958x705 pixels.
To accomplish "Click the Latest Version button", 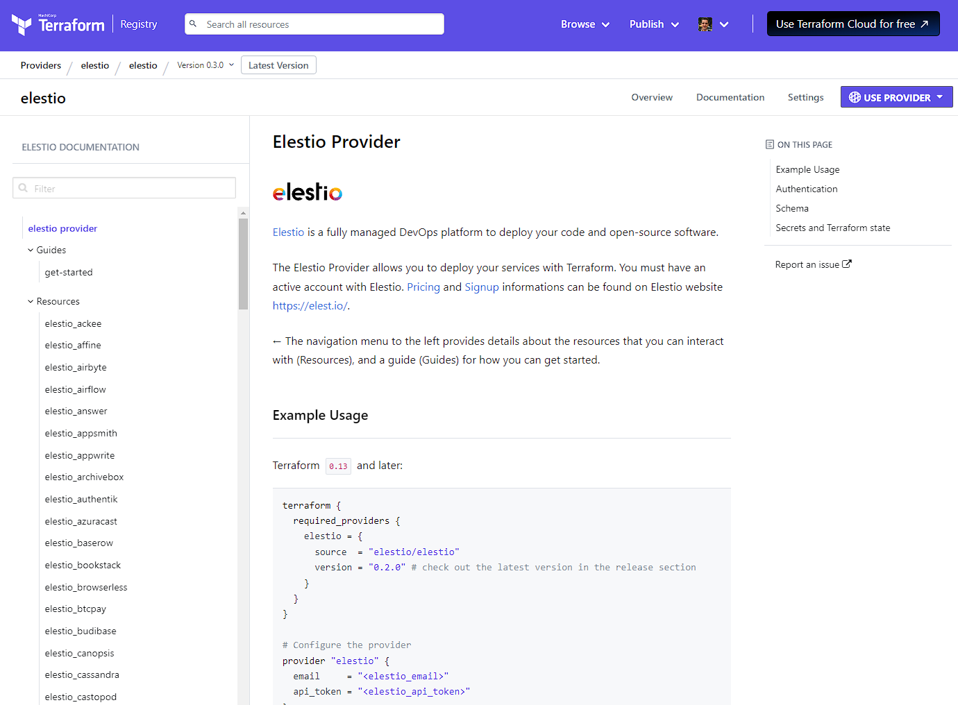I will point(278,65).
